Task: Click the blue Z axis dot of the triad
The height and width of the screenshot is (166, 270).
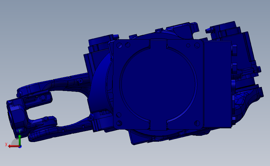Action: tap(20, 147)
